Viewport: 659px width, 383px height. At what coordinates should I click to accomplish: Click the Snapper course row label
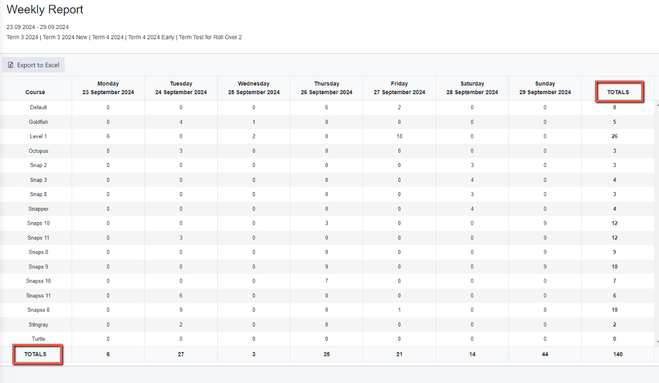[x=38, y=209]
